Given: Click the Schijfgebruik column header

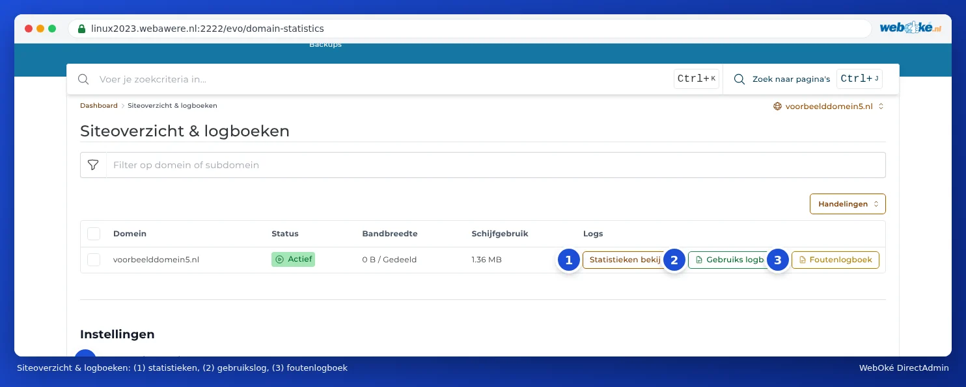Looking at the screenshot, I should 500,234.
